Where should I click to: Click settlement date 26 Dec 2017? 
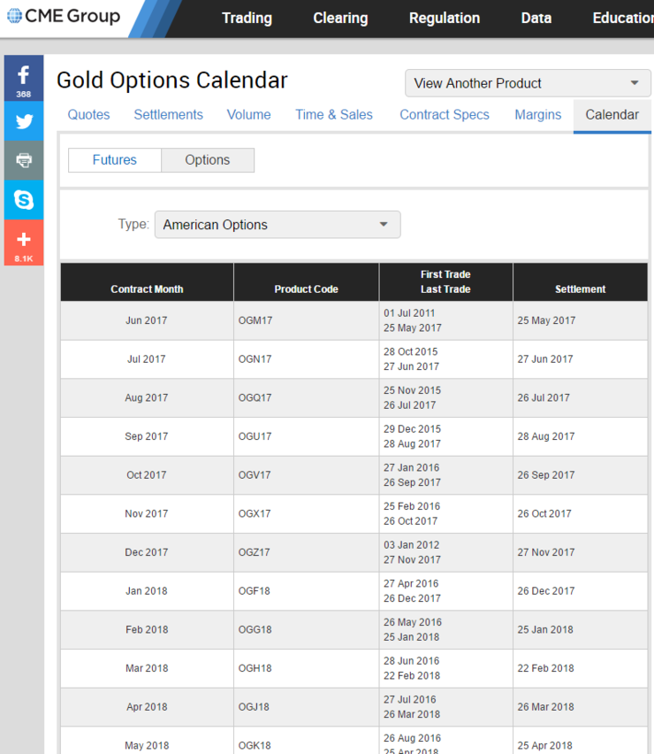pos(546,591)
